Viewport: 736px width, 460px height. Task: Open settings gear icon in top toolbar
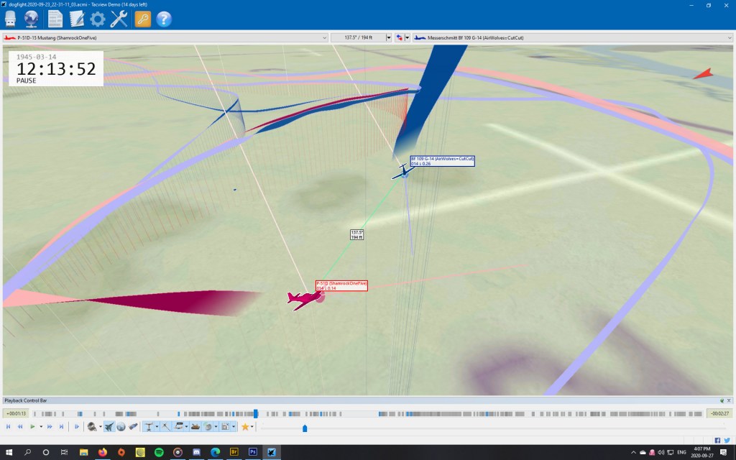[98, 19]
